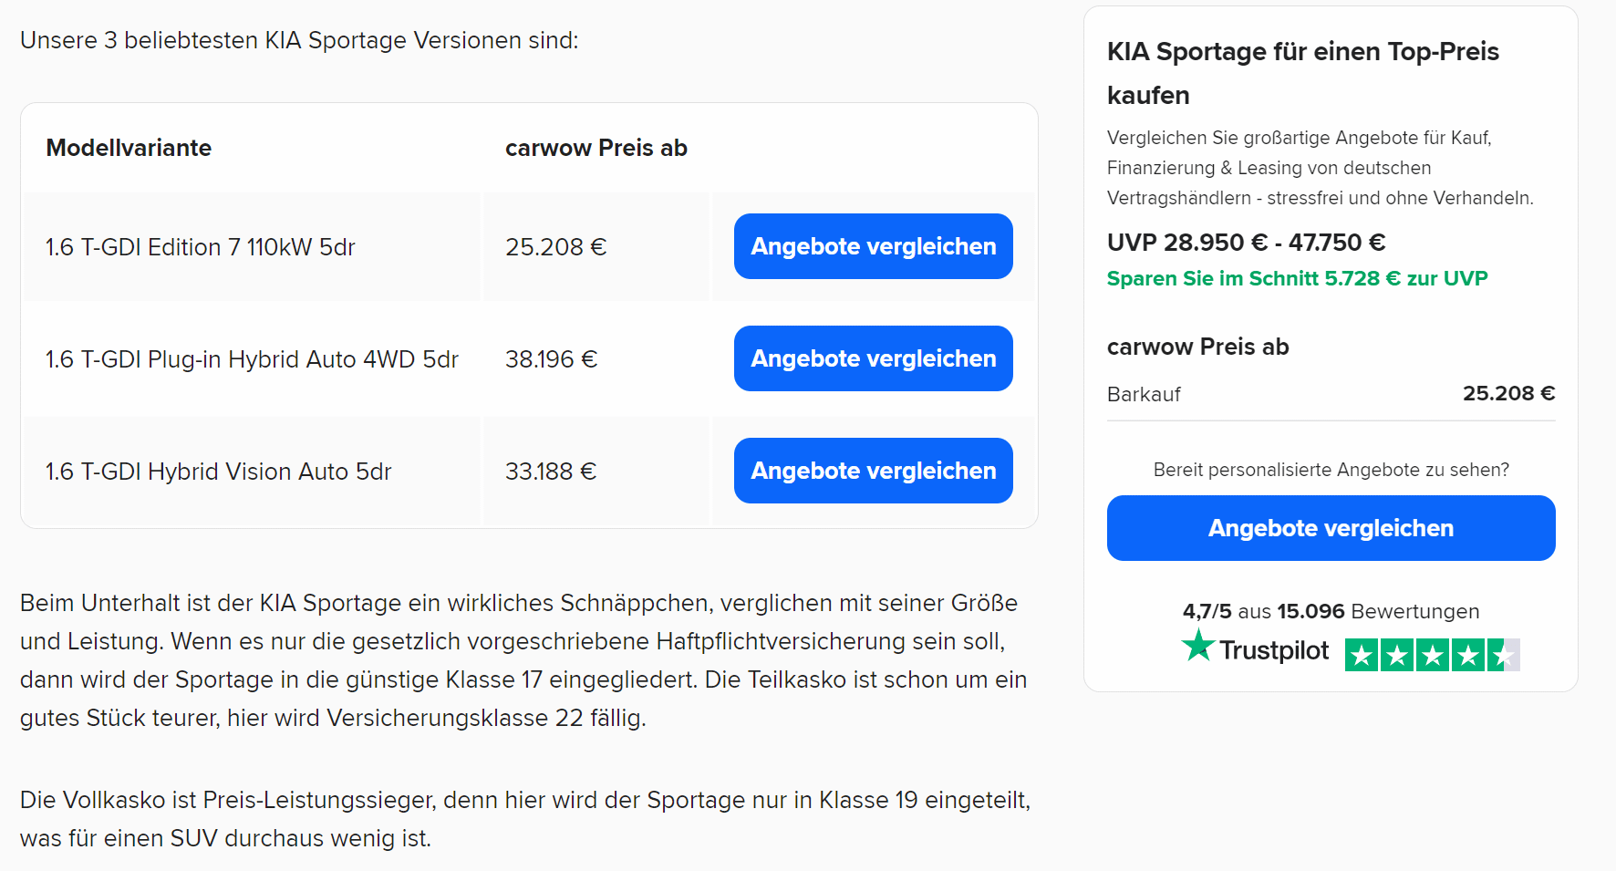This screenshot has height=871, width=1616.
Task: Compare offers for the Hybrid Vision Auto model
Action: coord(873,471)
